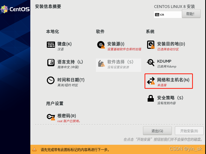Select the security policy (安全策略) lock icon
The height and width of the screenshot is (154, 206).
tap(150, 98)
